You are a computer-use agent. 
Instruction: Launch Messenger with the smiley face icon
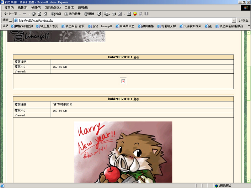pyautogui.click(x=135, y=14)
